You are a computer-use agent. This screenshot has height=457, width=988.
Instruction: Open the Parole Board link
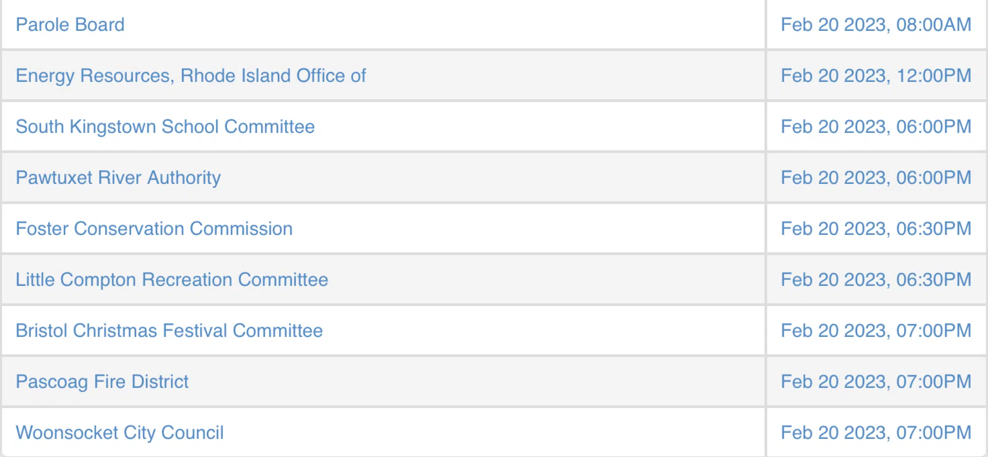pos(70,25)
